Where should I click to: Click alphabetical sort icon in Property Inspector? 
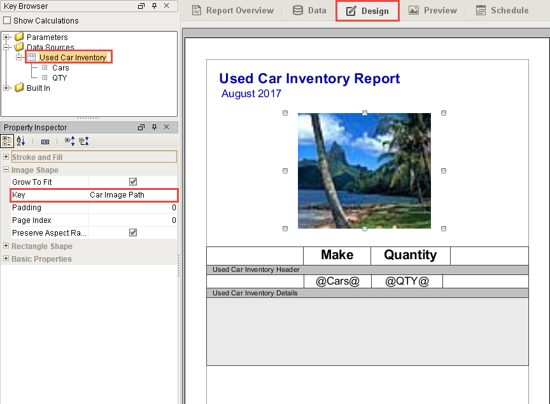point(21,141)
